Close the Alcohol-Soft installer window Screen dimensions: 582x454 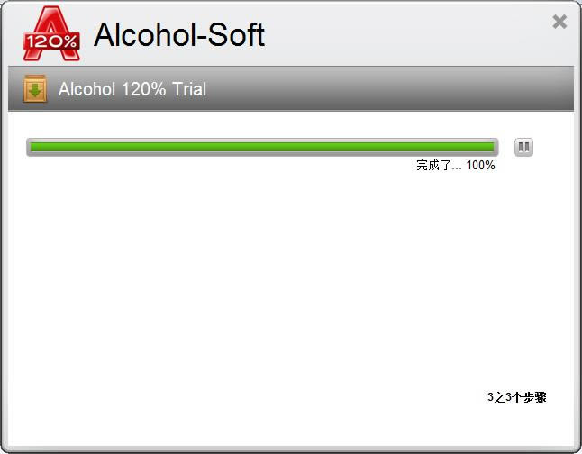[559, 22]
